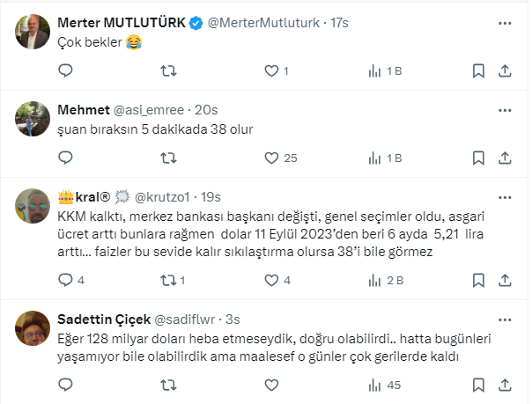
Task: Share kral's tweet
Action: (505, 282)
